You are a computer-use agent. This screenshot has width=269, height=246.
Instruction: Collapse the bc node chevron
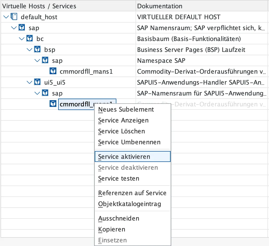(x=22, y=39)
